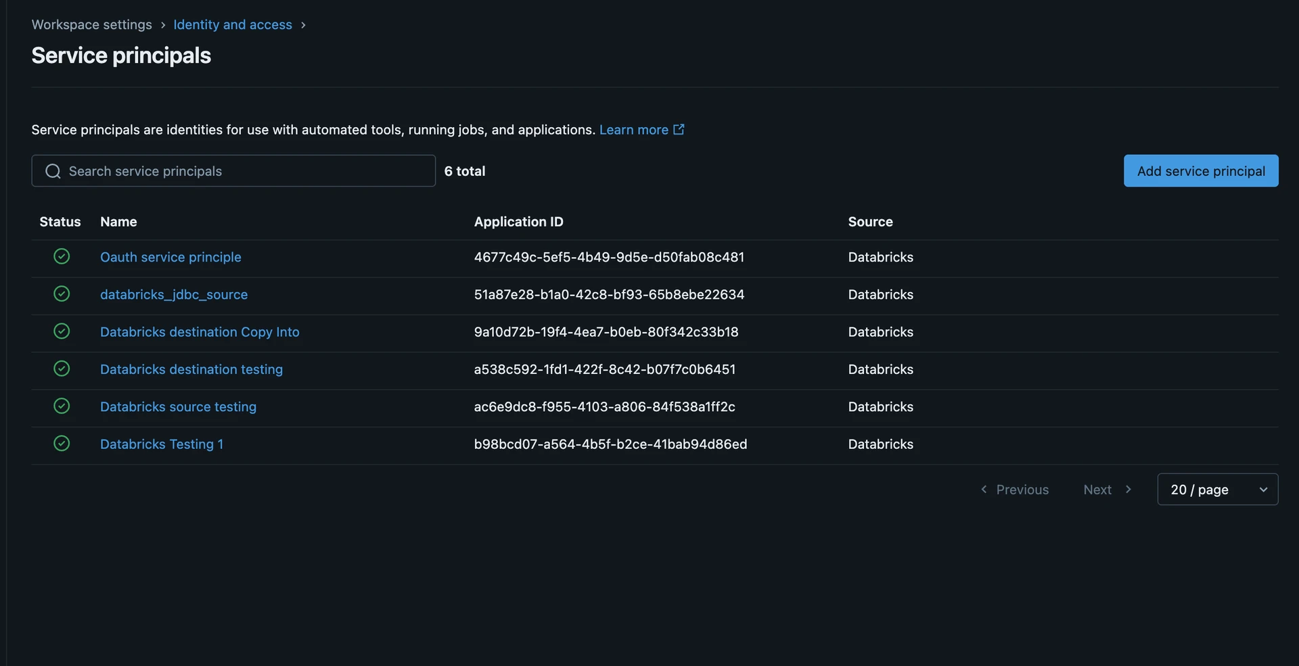1299x666 pixels.
Task: Click the Next page chevron icon
Action: [x=1128, y=489]
